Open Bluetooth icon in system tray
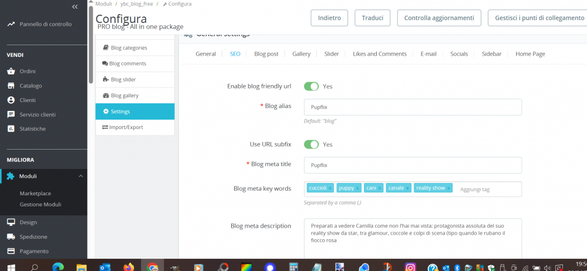This screenshot has width=587, height=271. [x=457, y=267]
